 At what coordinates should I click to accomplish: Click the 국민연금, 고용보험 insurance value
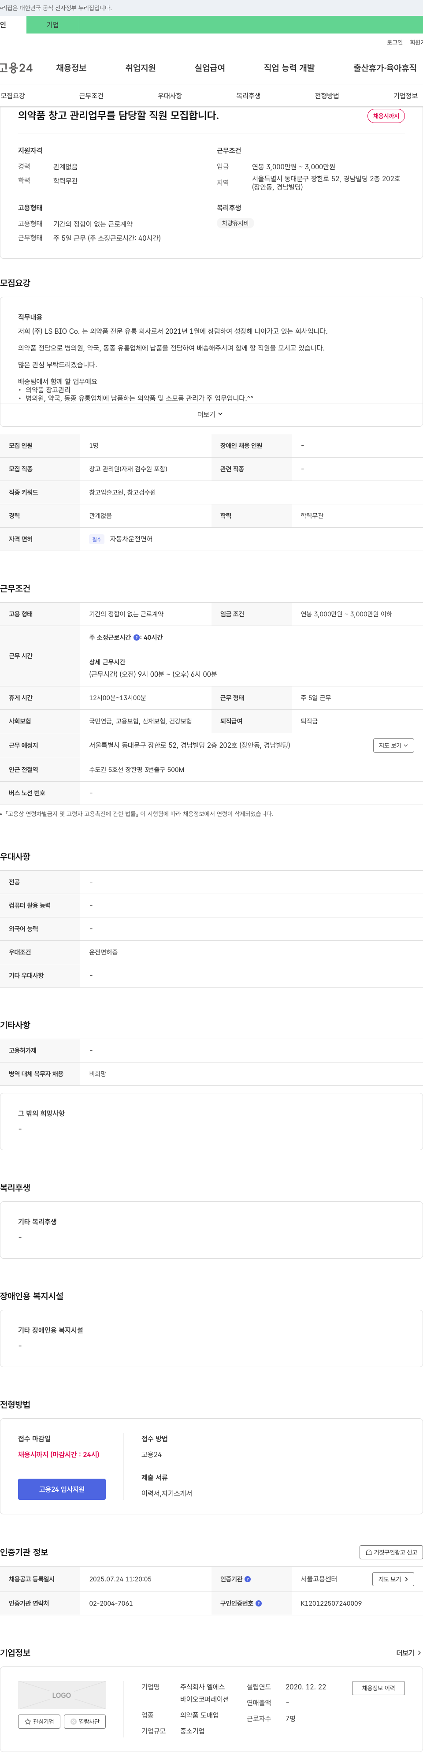click(x=140, y=721)
